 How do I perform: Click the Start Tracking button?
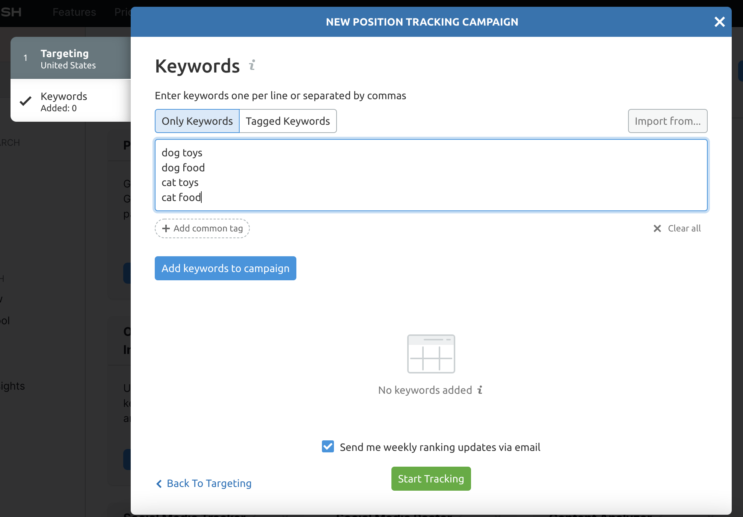click(x=431, y=479)
